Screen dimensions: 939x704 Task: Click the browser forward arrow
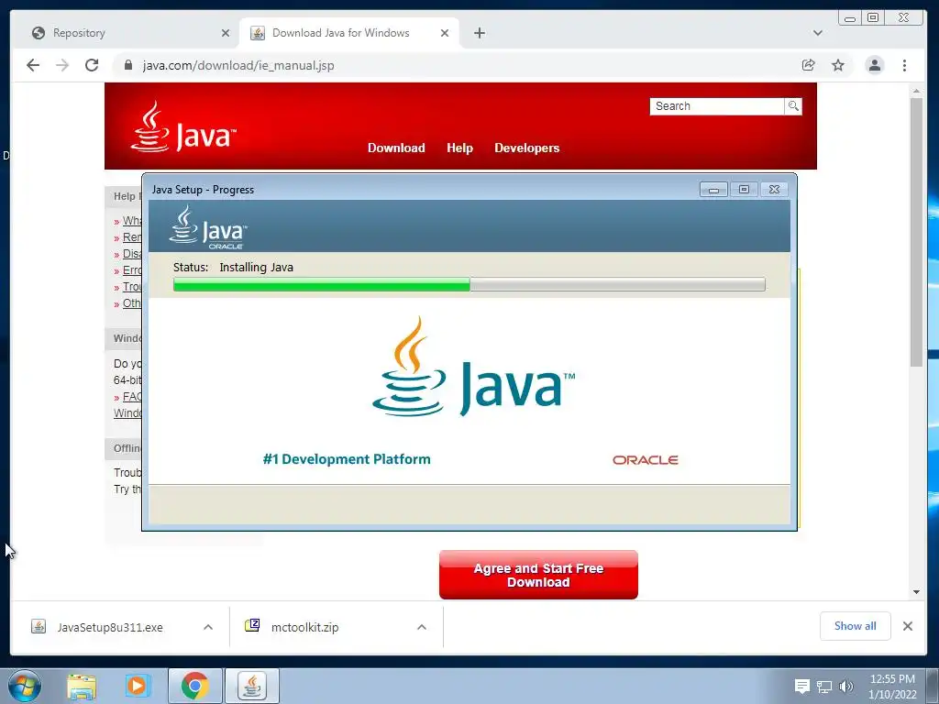coord(62,65)
